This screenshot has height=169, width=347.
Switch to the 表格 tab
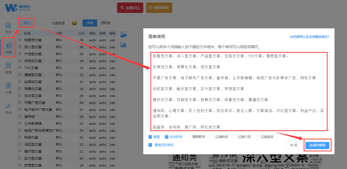(90, 23)
